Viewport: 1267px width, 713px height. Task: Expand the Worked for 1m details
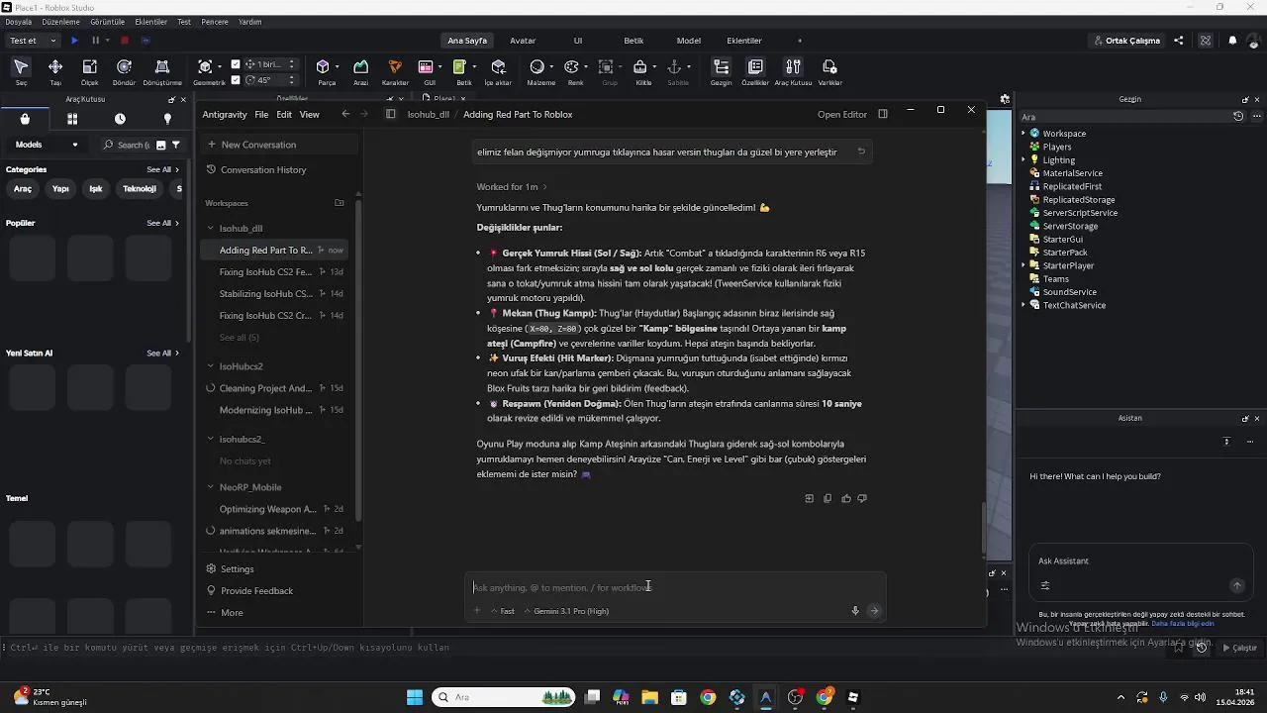[512, 187]
